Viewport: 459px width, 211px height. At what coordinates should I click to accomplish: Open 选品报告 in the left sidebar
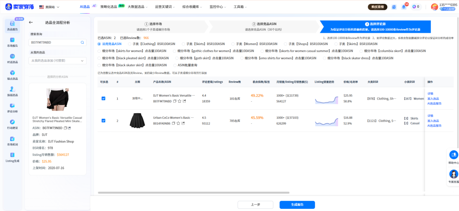pos(12,26)
